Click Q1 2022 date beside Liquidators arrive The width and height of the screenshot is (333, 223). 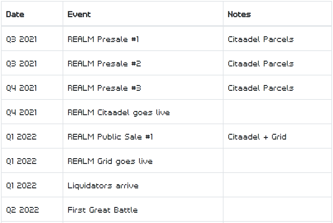pyautogui.click(x=32, y=185)
